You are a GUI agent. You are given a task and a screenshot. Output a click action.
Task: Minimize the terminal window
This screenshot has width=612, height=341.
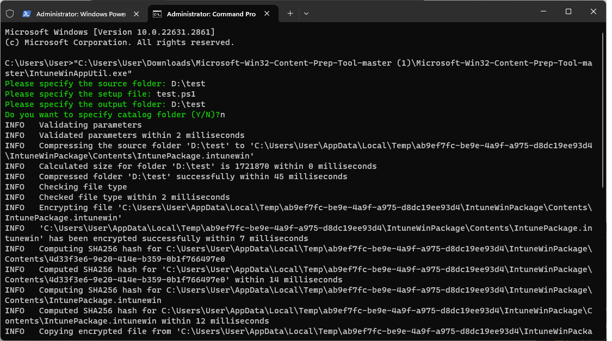click(543, 11)
